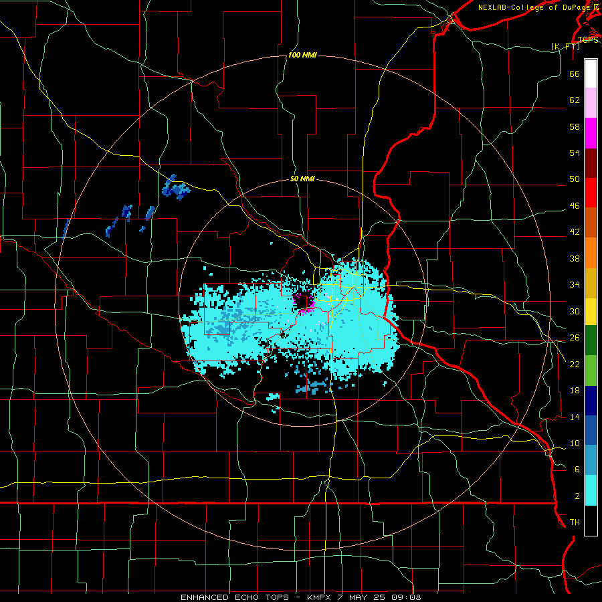Select the magenta legend color block

(x=591, y=133)
